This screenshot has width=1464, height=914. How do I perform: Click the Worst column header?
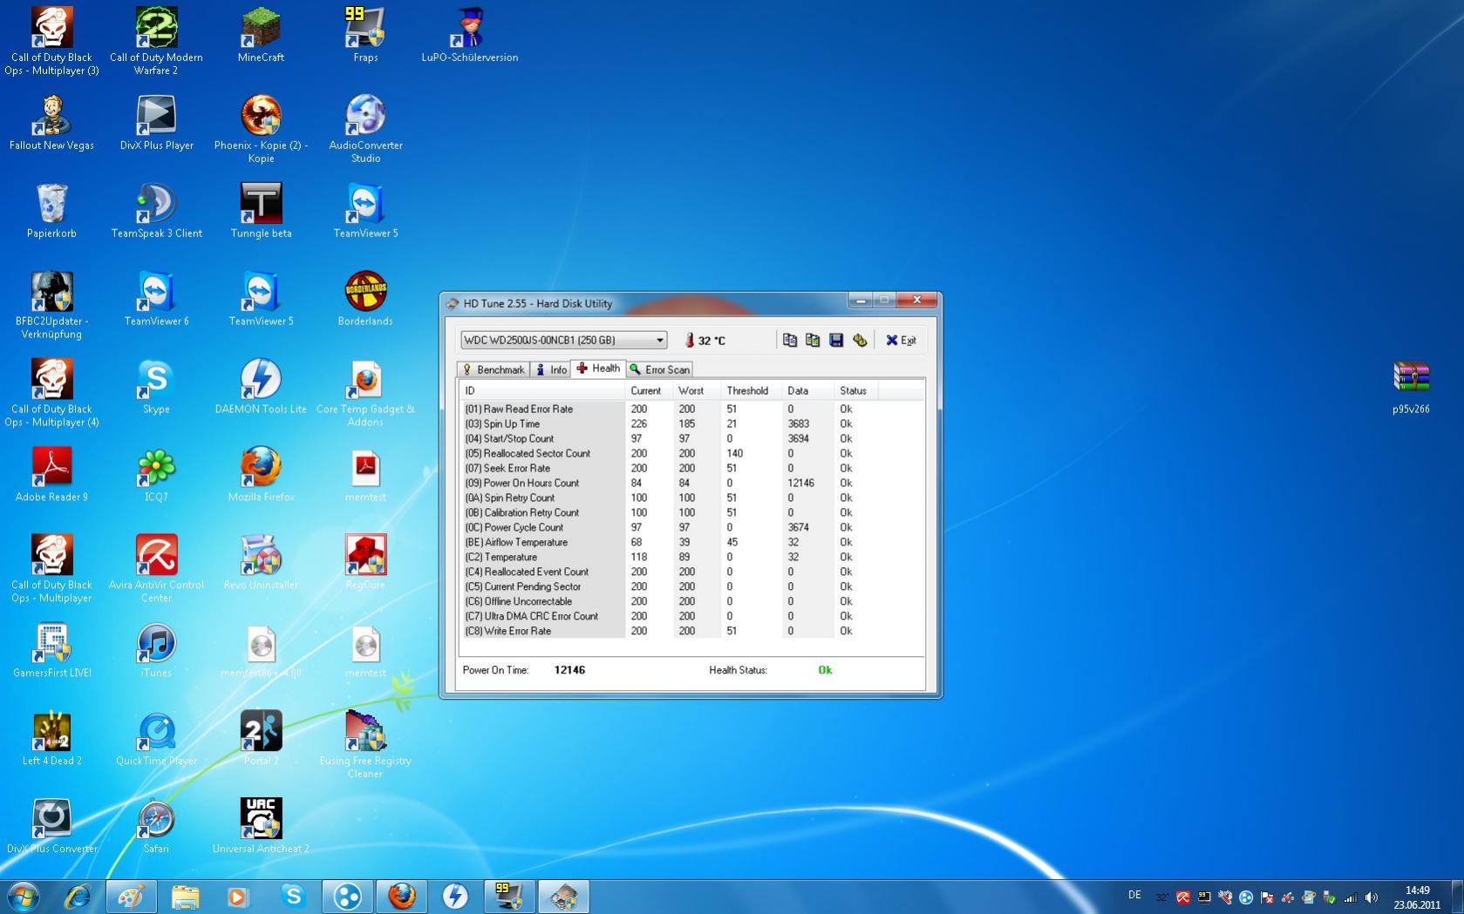point(698,390)
